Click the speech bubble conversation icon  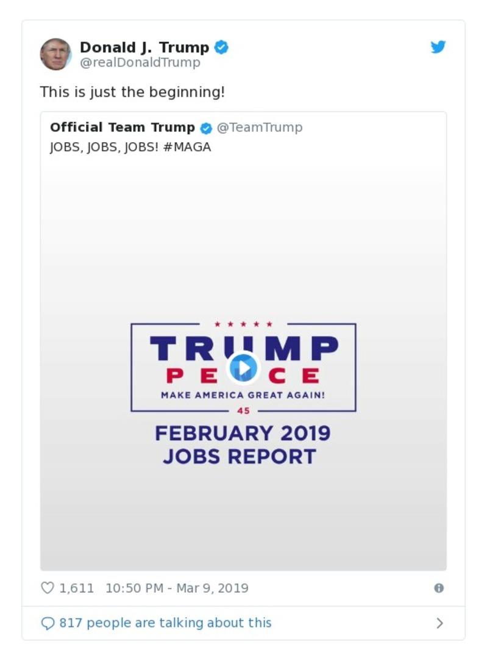coord(48,623)
